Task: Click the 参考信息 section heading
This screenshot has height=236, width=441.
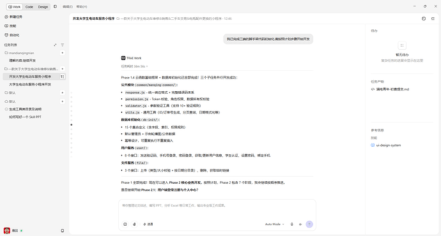Action: pos(378,130)
